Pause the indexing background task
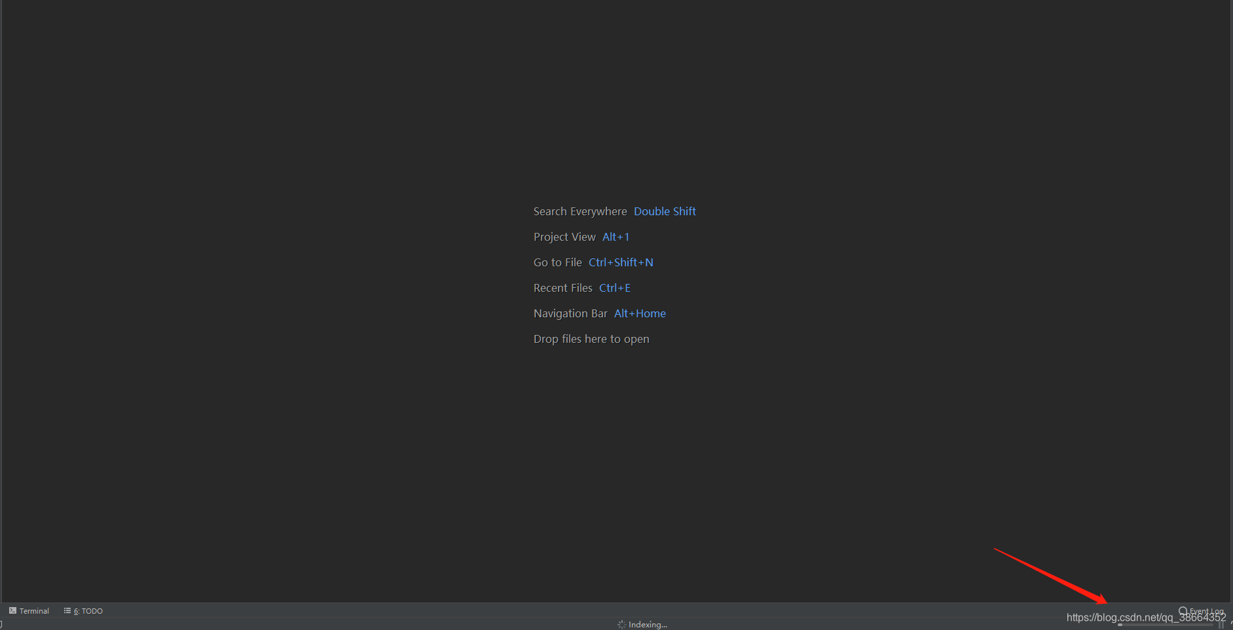Screen dimensions: 1233x630 pyautogui.click(x=1221, y=625)
